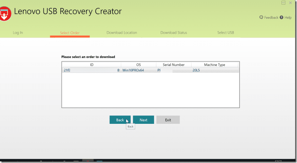Viewport: 297px width, 163px height.
Task: Click the Help question mark icon
Action: pyautogui.click(x=281, y=17)
